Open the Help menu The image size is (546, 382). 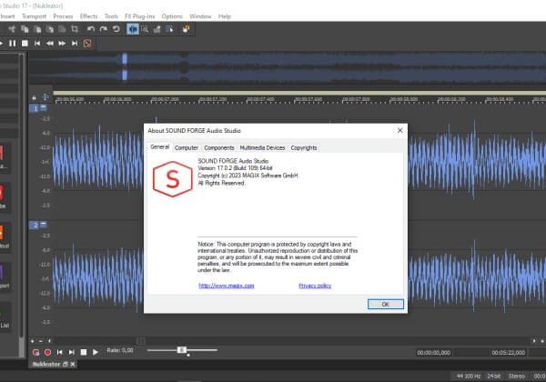225,16
